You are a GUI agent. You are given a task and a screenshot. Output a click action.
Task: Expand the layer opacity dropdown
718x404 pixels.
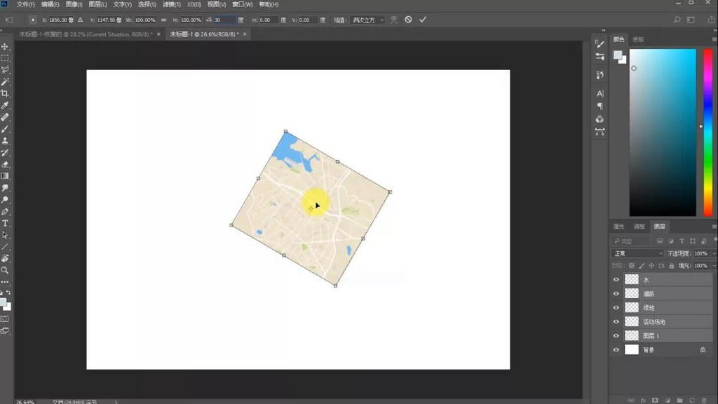(x=714, y=253)
